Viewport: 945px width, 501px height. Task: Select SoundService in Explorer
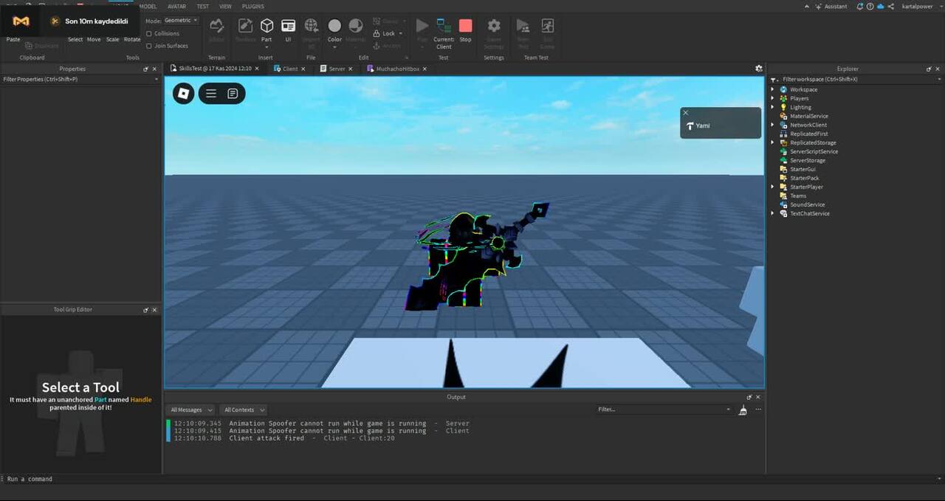tap(807, 204)
